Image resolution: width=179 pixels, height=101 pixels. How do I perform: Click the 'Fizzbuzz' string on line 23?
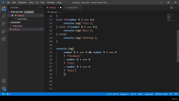pyautogui.click(x=74, y=56)
